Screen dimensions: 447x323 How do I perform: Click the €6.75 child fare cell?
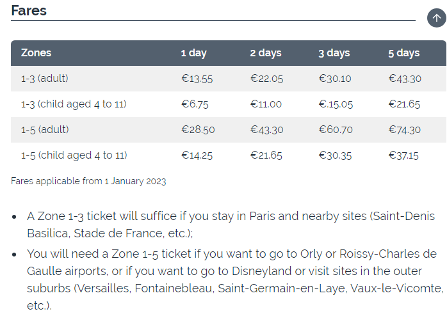(x=195, y=104)
